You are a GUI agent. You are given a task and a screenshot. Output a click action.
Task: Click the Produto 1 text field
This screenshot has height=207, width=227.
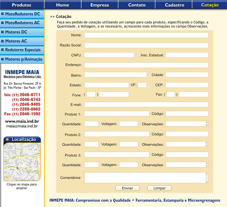click(x=117, y=114)
